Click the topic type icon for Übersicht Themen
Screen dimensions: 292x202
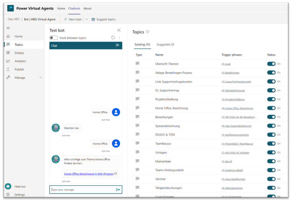pyautogui.click(x=137, y=63)
